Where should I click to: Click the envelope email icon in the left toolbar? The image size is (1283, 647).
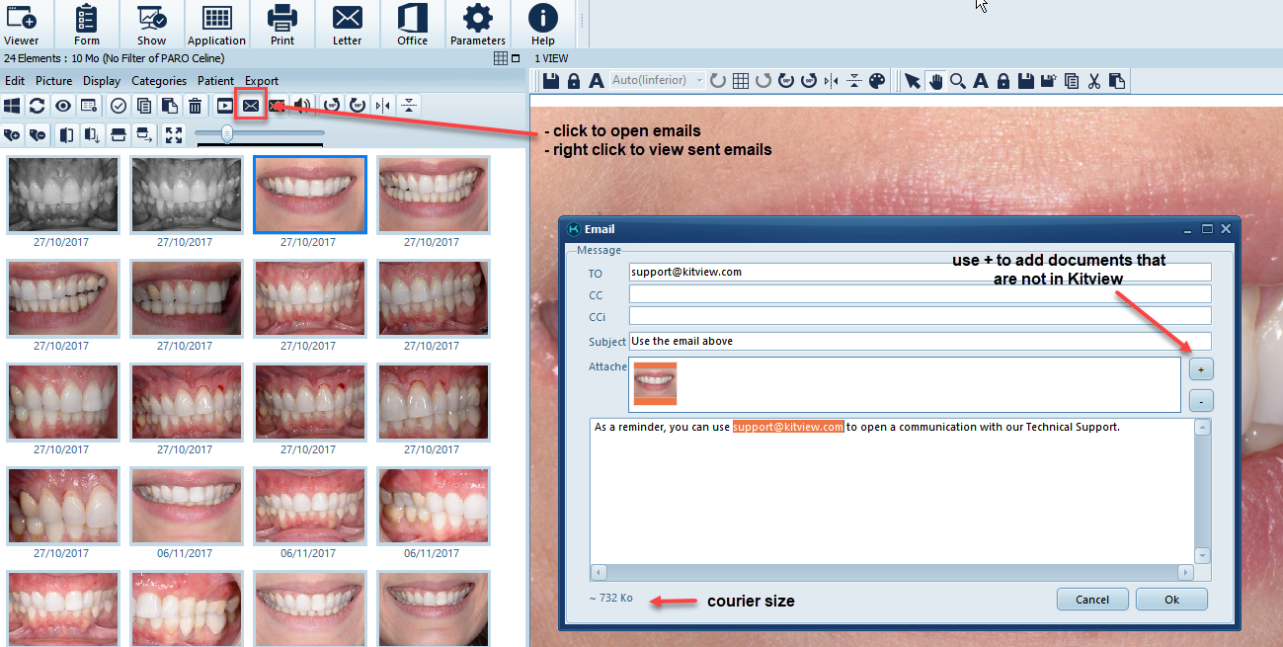(x=251, y=106)
